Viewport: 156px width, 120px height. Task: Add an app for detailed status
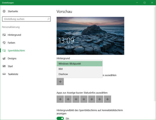60,81
